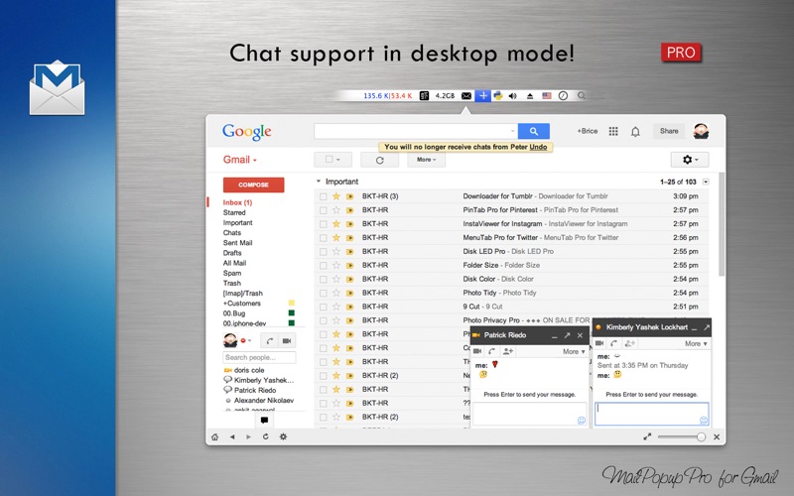Screen dimensions: 794x496
Task: Insert an emoticon in Kimberly's chat
Action: pyautogui.click(x=704, y=420)
